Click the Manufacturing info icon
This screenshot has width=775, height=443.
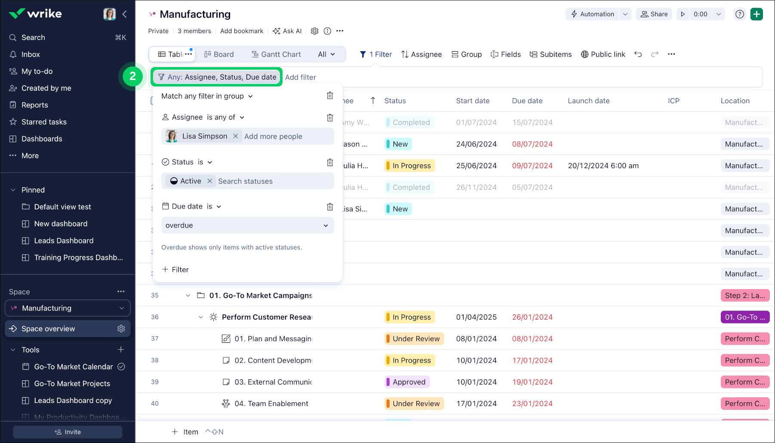tap(327, 31)
